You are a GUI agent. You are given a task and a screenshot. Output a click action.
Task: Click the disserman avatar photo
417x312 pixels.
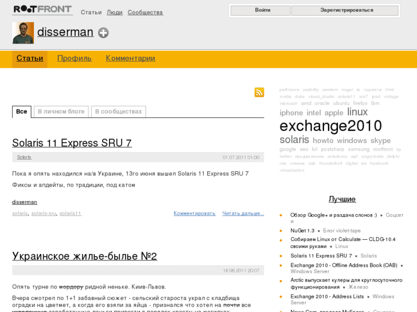(x=23, y=33)
